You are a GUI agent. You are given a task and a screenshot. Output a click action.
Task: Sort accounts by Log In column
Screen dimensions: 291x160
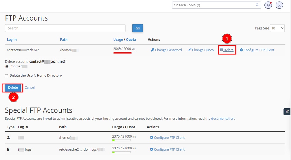[12, 40]
